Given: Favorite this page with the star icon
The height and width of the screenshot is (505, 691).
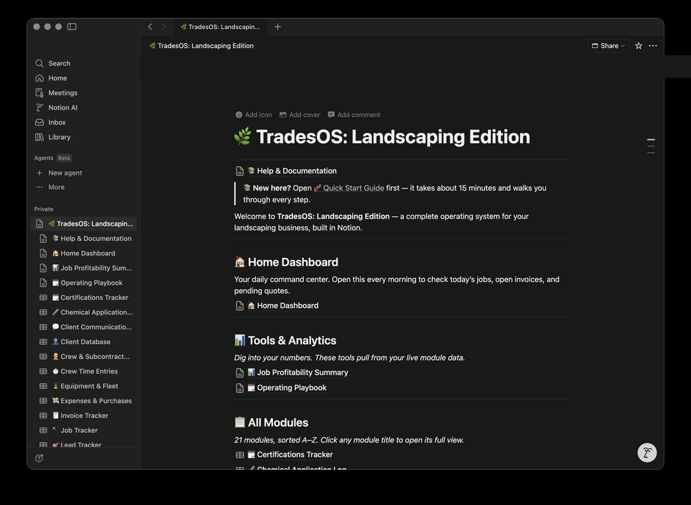Looking at the screenshot, I should tap(639, 45).
